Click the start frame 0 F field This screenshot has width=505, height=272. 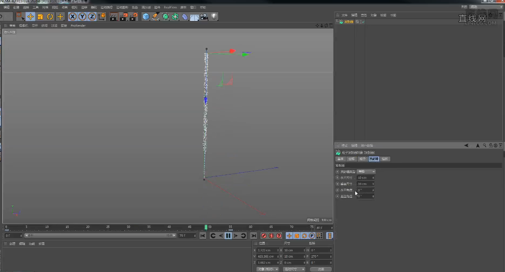pos(13,236)
